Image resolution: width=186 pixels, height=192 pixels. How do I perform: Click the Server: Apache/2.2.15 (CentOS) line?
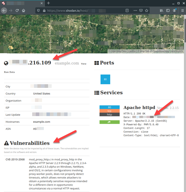[145, 121]
